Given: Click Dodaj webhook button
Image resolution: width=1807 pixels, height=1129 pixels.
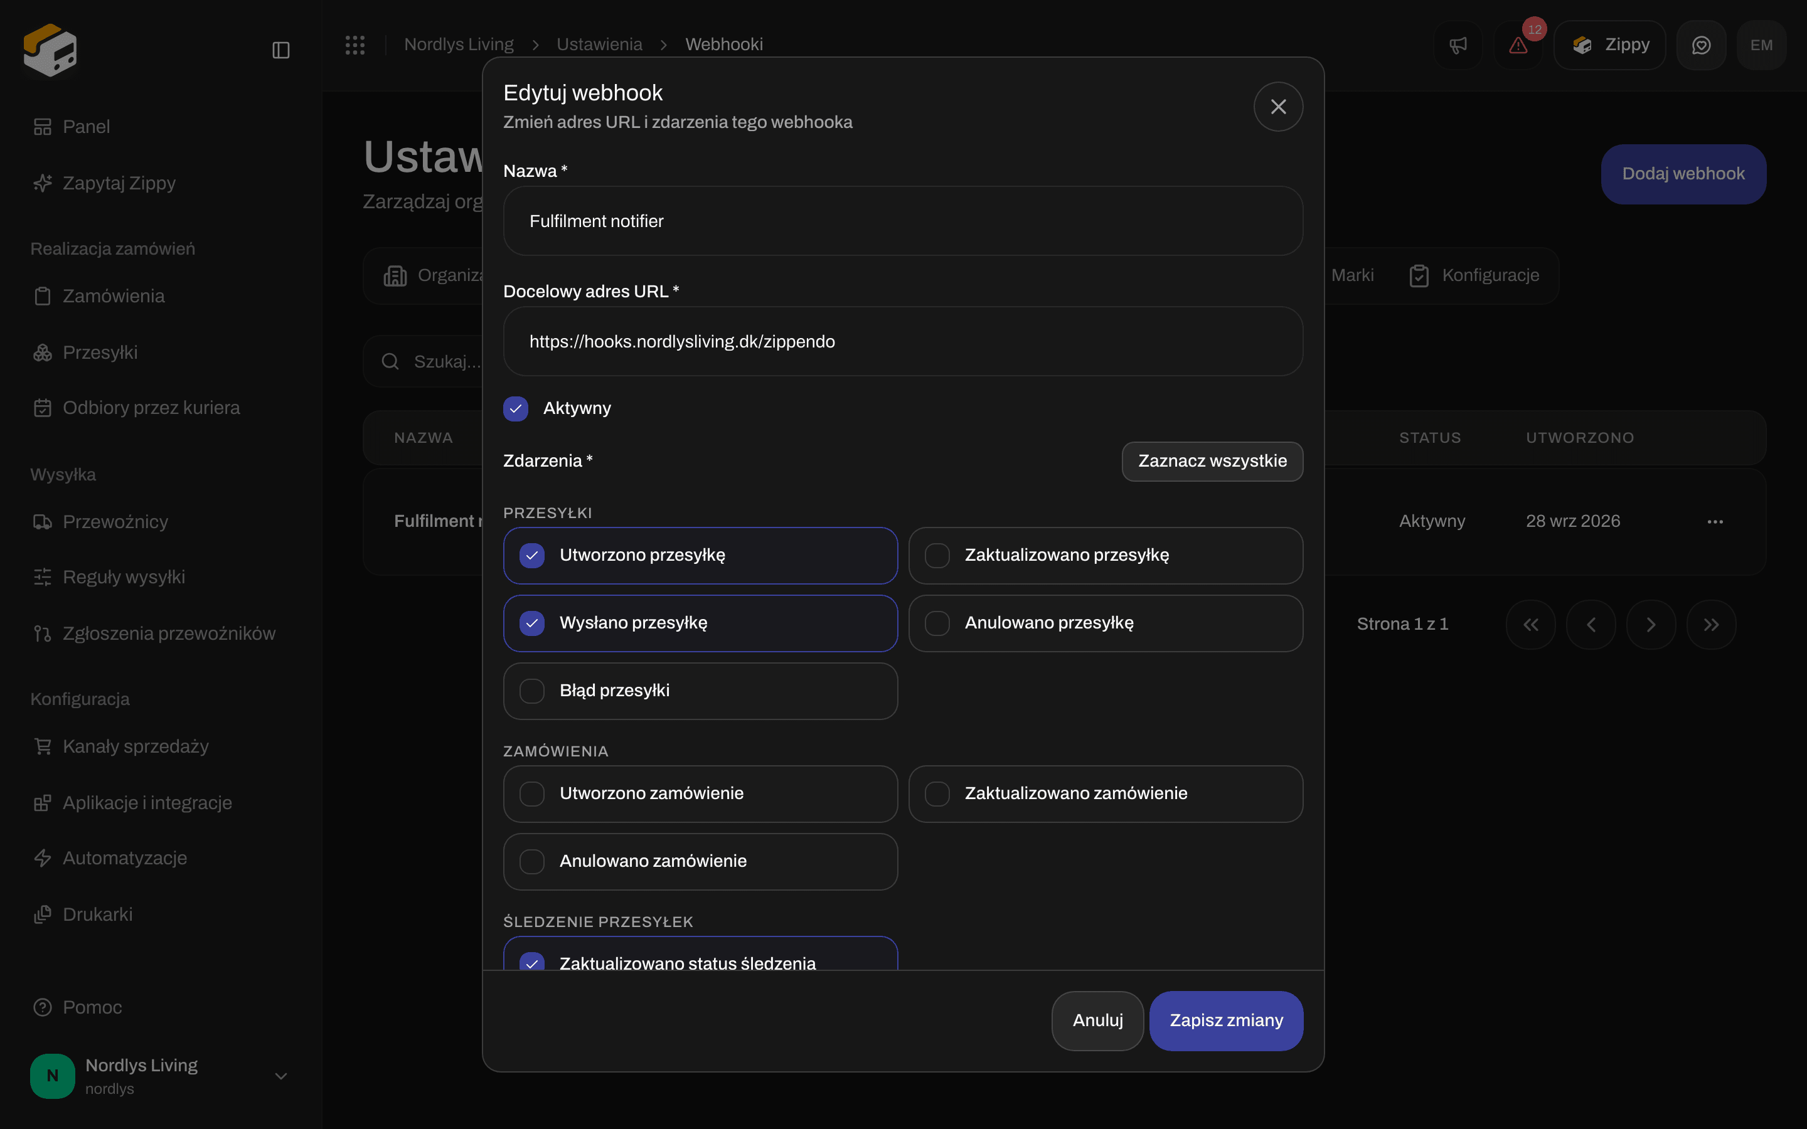Looking at the screenshot, I should pos(1683,174).
